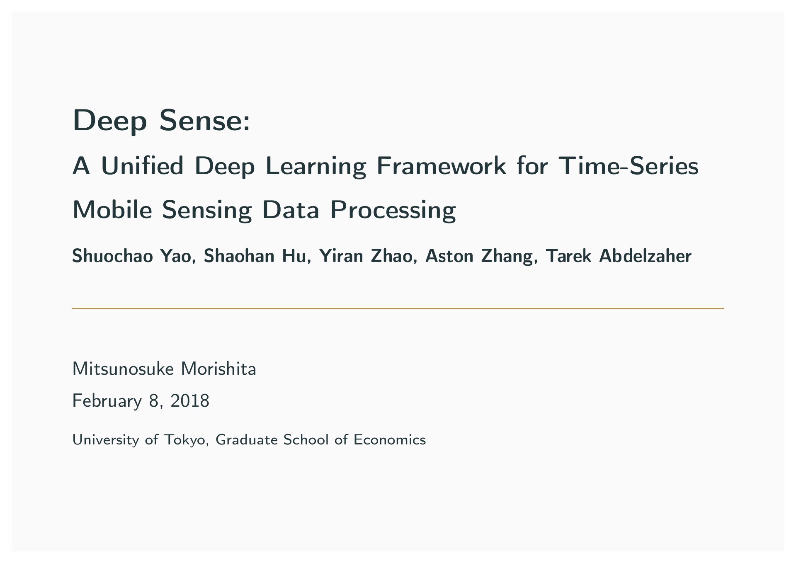The width and height of the screenshot is (796, 563).
Task: Click the word "Learning" in the subtitle
Action: (315, 166)
